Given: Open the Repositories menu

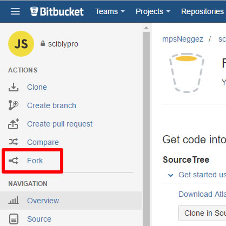Looking at the screenshot, I should point(202,11).
